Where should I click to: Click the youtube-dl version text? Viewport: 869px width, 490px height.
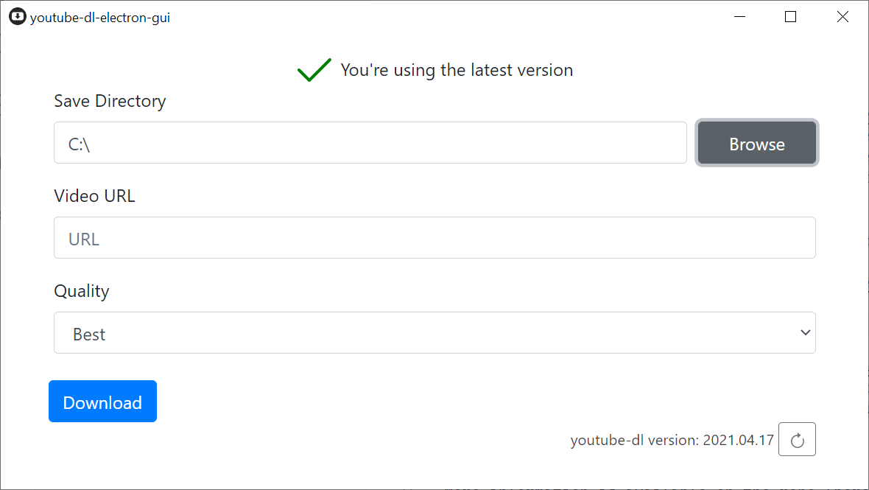tap(672, 440)
